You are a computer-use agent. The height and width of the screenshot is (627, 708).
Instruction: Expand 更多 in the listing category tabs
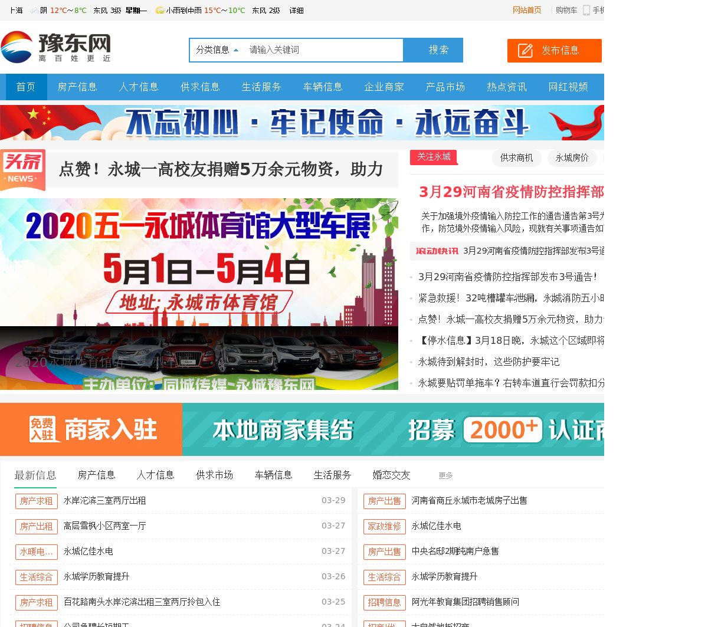(x=445, y=475)
